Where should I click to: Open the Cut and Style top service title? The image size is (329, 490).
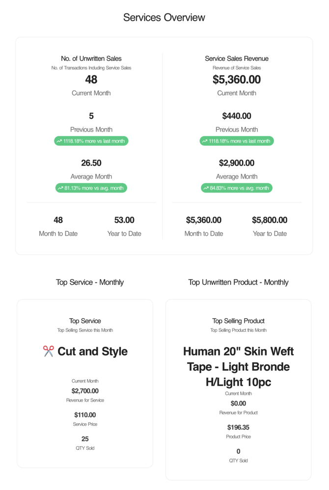pyautogui.click(x=92, y=352)
